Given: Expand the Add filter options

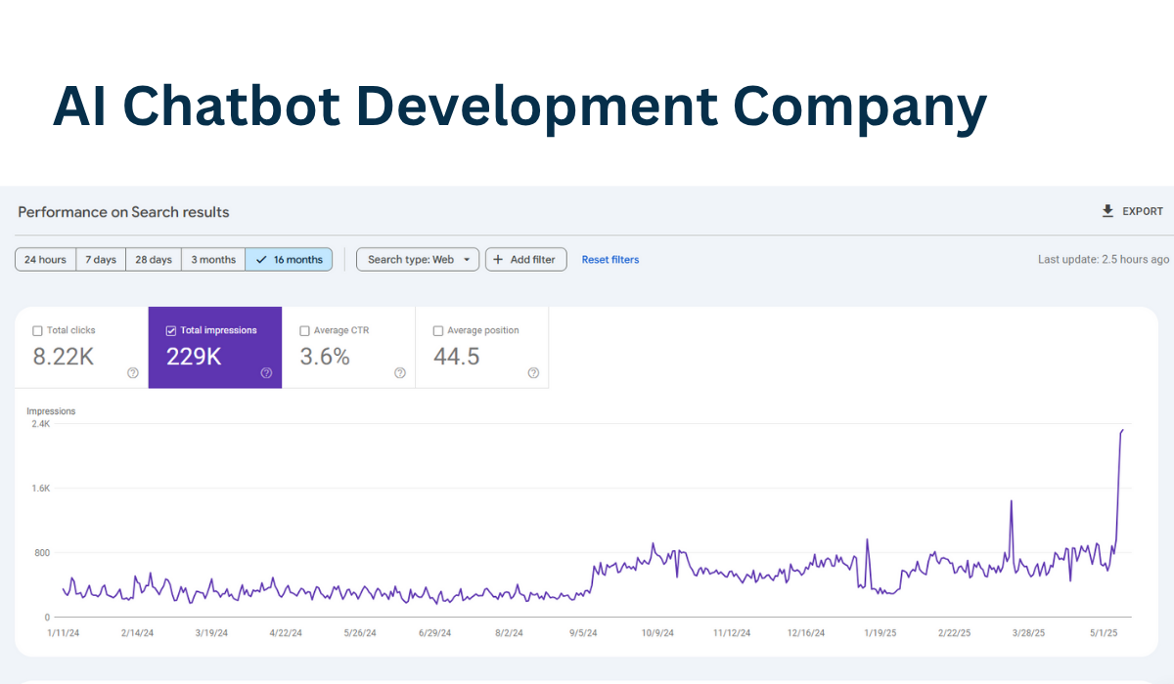Looking at the screenshot, I should [x=525, y=259].
